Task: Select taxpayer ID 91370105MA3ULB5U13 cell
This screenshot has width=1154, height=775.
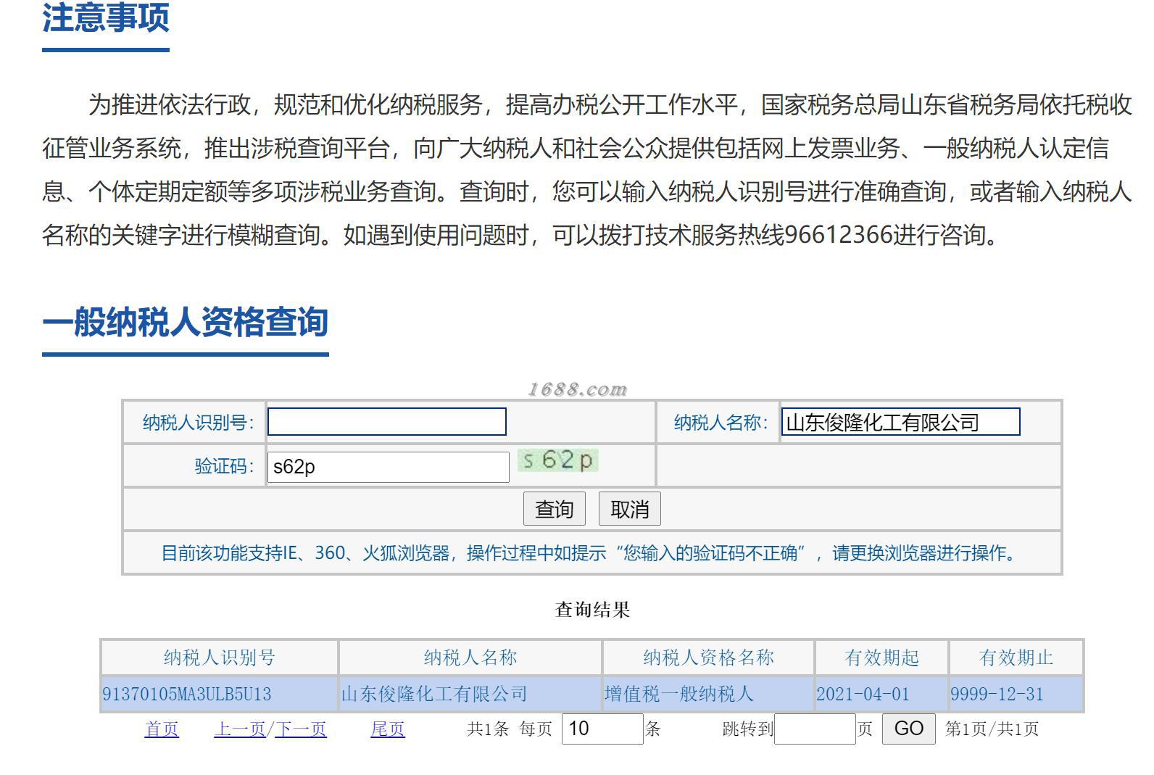Action: (220, 694)
